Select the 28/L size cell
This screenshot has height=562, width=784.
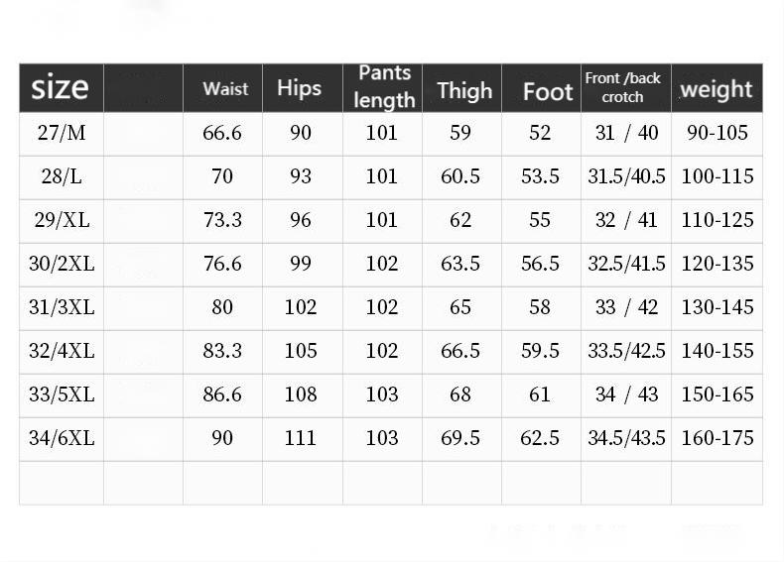(x=62, y=176)
